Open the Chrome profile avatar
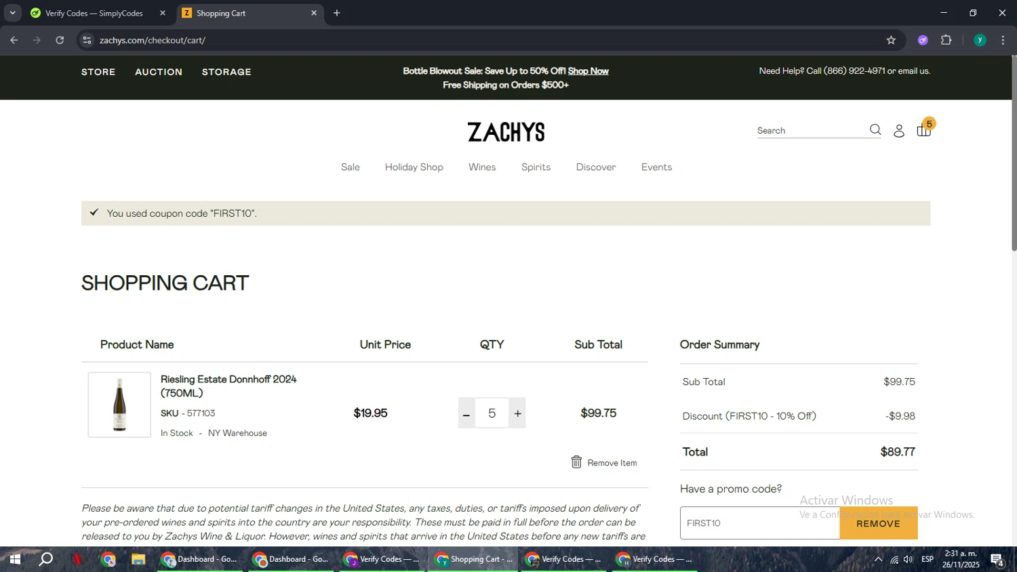 (x=980, y=41)
